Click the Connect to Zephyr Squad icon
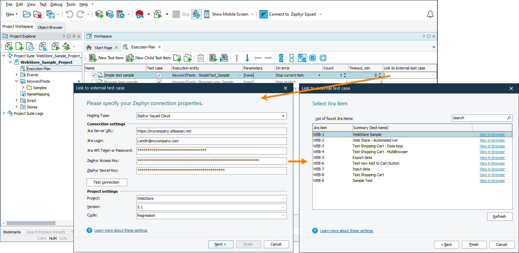 point(264,14)
